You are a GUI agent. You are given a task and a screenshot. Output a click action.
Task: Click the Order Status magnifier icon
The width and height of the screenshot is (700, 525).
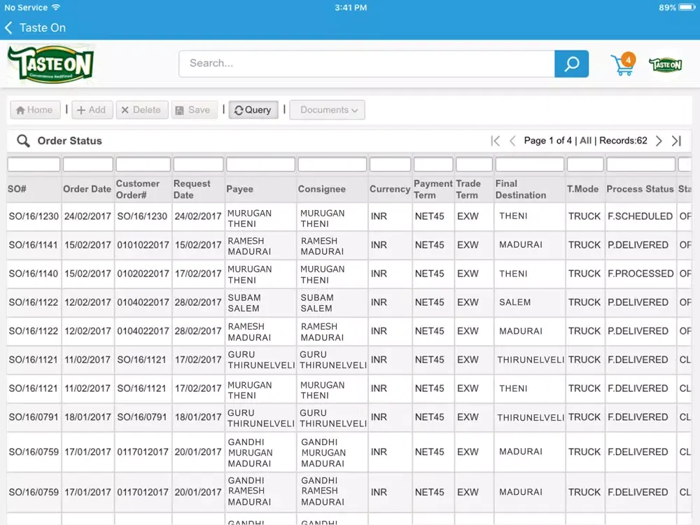[x=23, y=141]
